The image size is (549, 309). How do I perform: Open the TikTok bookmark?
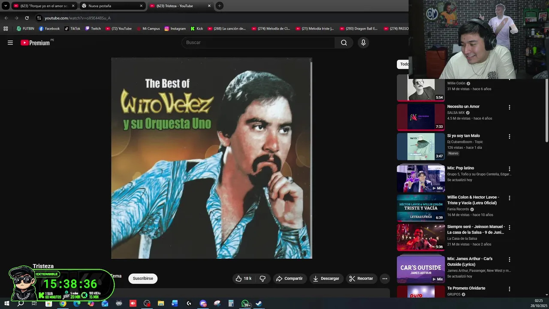pyautogui.click(x=72, y=29)
